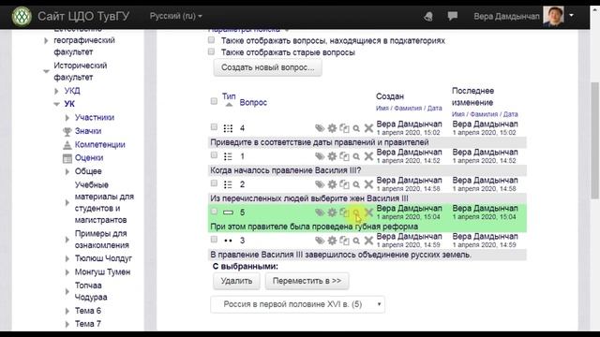Duplicate question 4

click(x=344, y=128)
